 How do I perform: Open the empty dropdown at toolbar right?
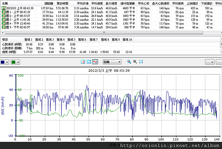pos(209,62)
